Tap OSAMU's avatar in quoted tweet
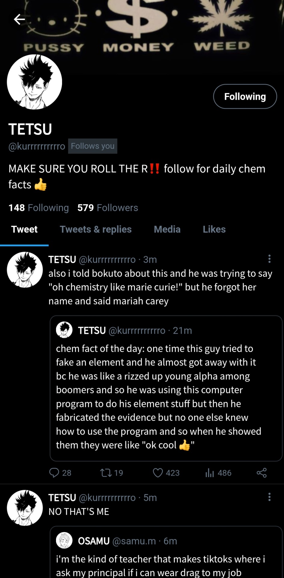 coord(64,541)
